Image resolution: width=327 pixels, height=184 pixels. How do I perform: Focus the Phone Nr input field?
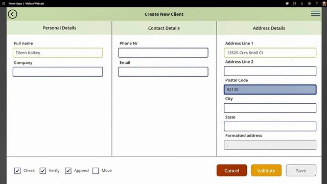[x=163, y=53]
